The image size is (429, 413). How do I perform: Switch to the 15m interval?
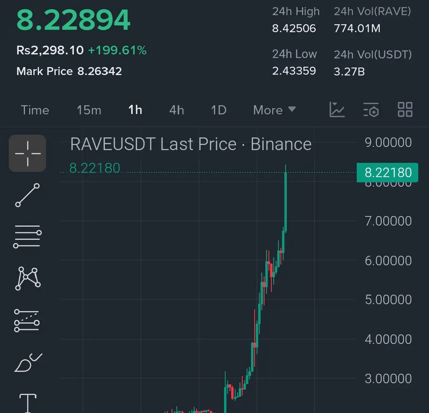click(x=89, y=110)
